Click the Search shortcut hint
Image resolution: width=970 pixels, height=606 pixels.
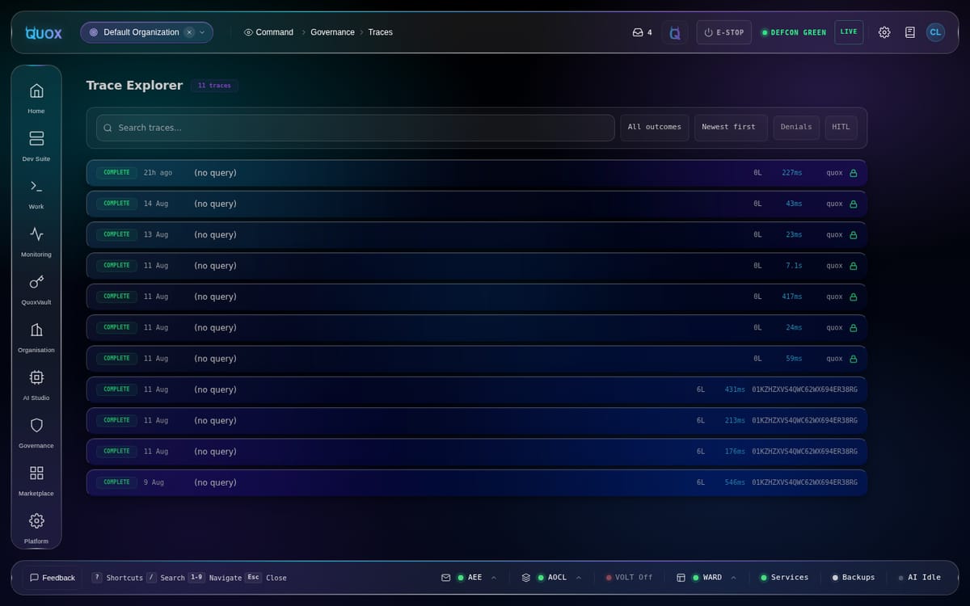coord(166,578)
